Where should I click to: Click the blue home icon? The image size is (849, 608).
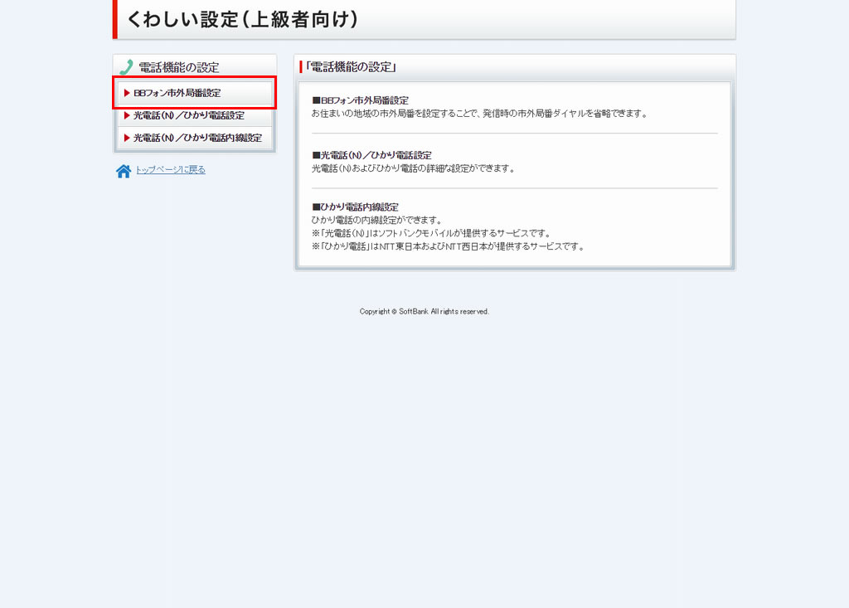124,171
